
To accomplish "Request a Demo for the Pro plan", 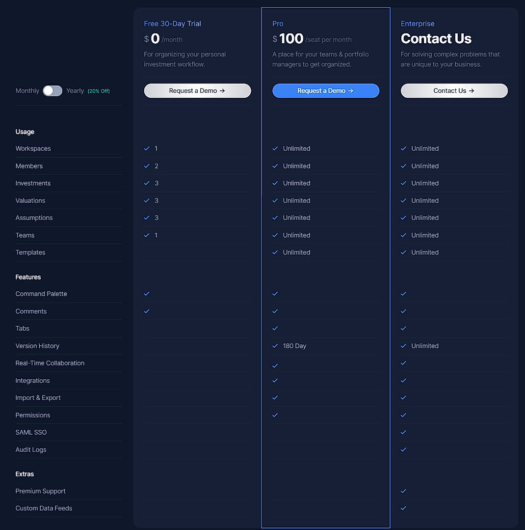I will pyautogui.click(x=325, y=91).
